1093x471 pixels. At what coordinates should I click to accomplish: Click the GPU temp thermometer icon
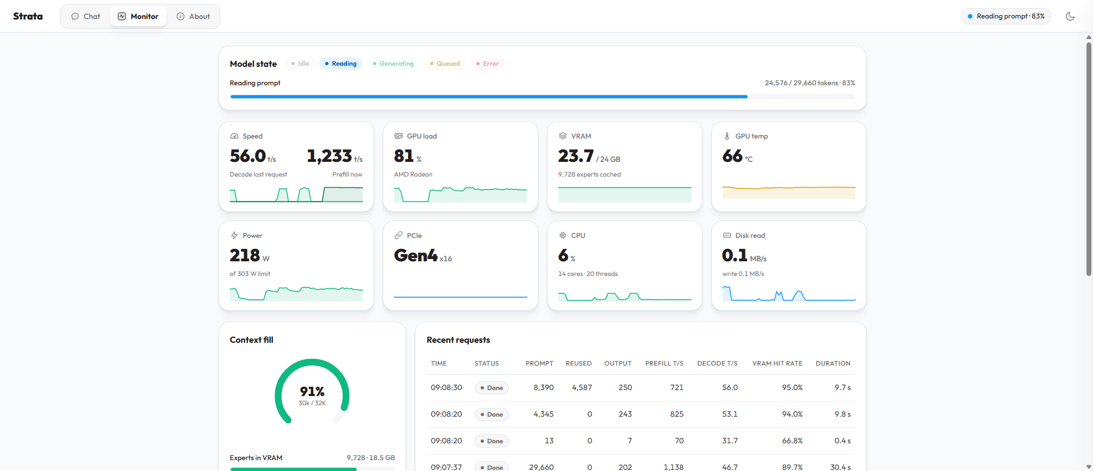(x=727, y=136)
